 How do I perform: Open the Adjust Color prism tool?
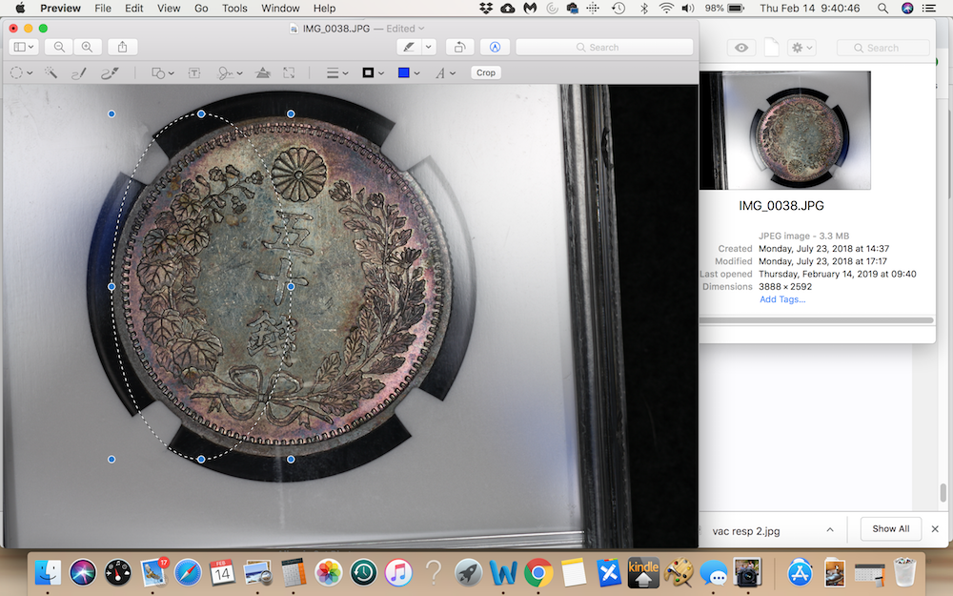point(263,73)
